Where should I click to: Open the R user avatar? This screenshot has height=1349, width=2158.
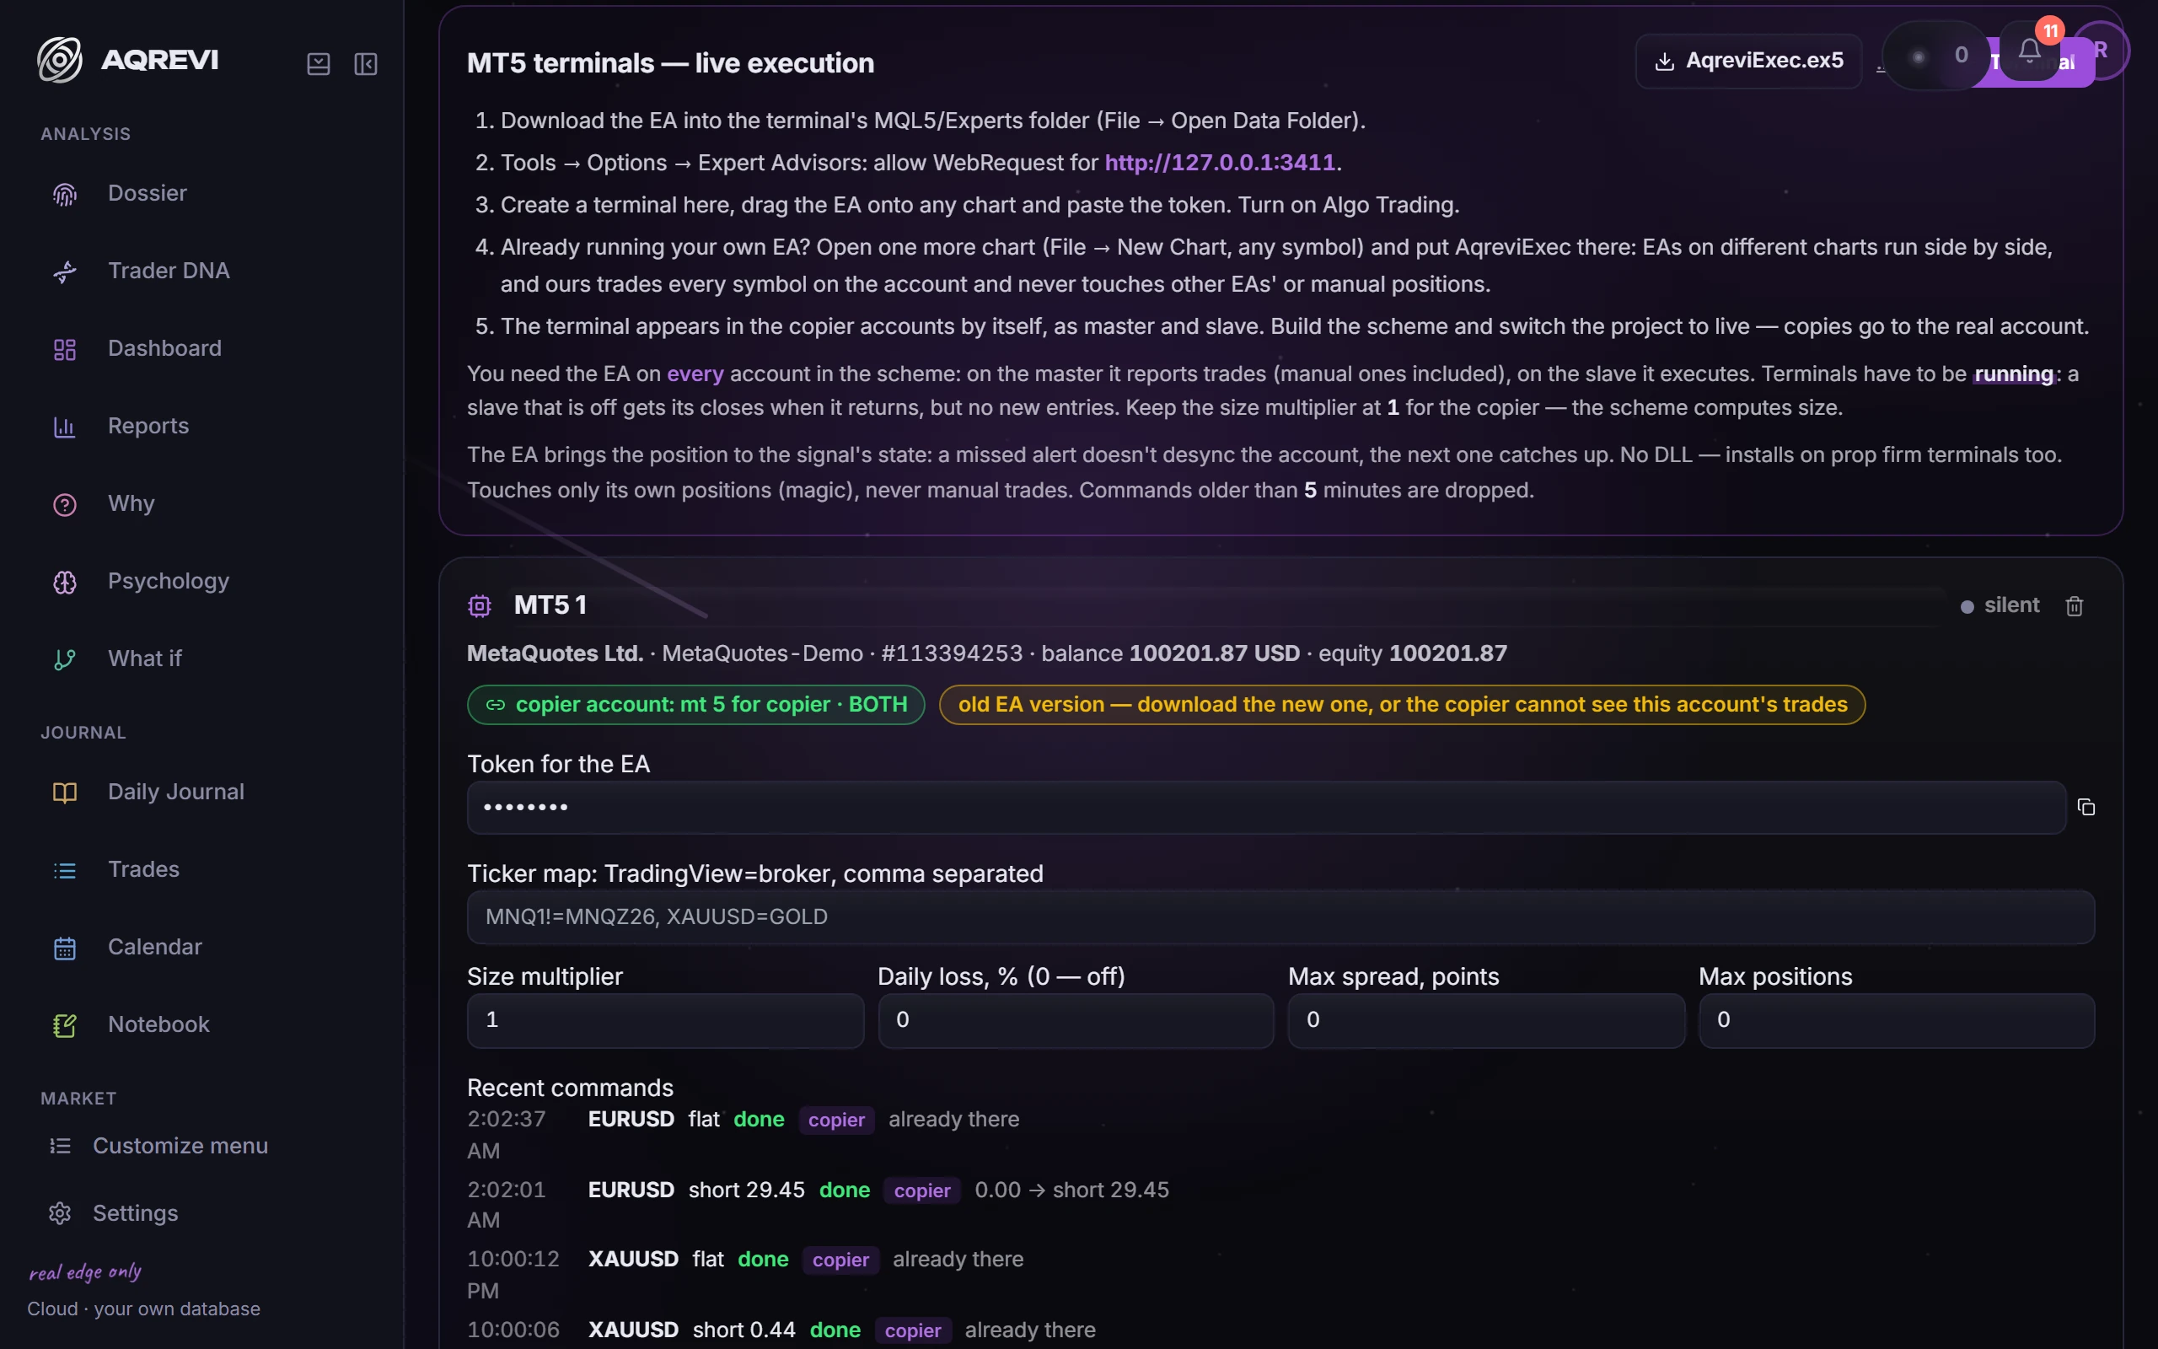tap(2101, 50)
